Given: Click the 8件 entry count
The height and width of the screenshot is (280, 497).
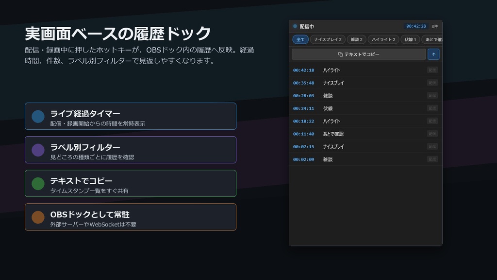Looking at the screenshot, I should tap(434, 26).
